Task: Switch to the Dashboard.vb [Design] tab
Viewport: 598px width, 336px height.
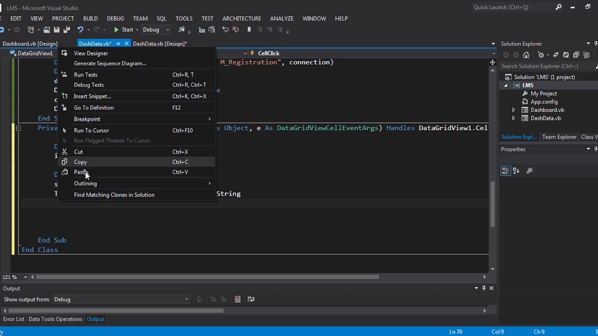Action: tap(30, 43)
